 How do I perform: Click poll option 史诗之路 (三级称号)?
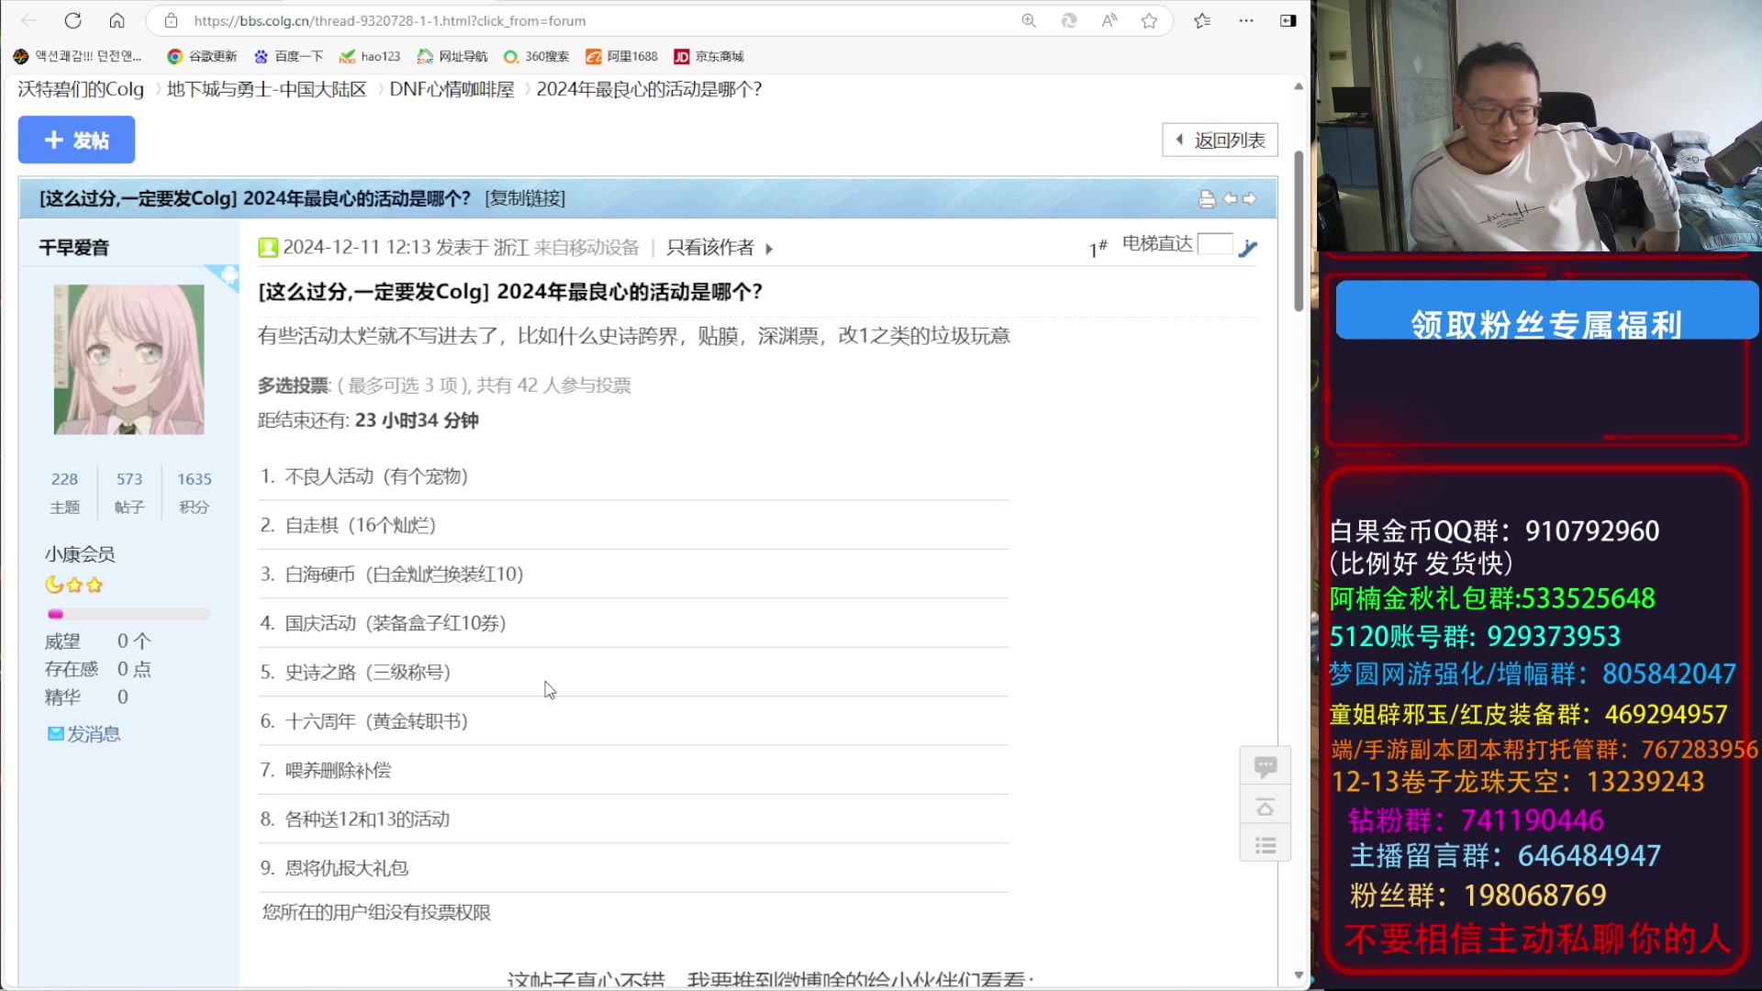click(x=367, y=672)
